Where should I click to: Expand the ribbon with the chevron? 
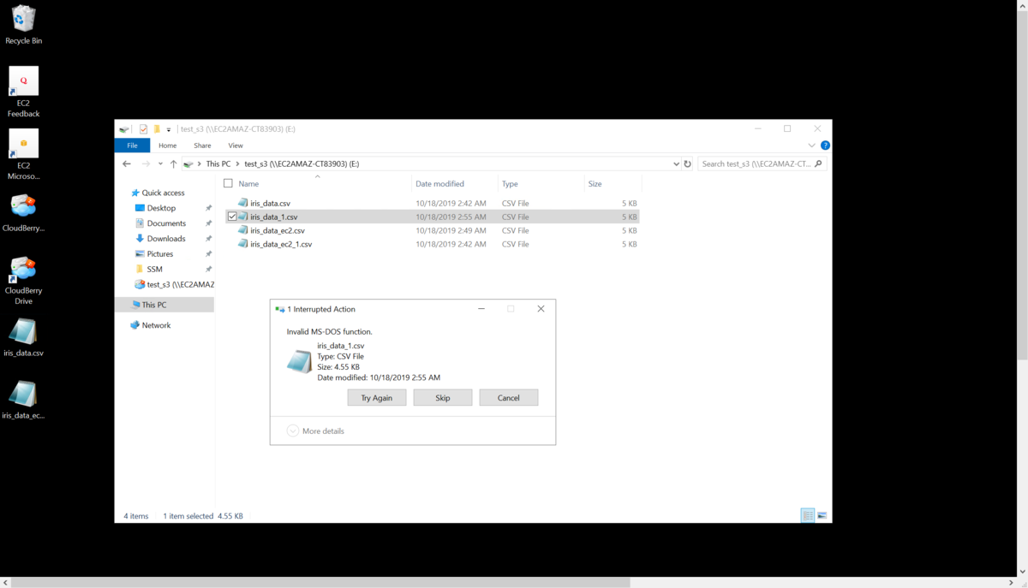(811, 146)
